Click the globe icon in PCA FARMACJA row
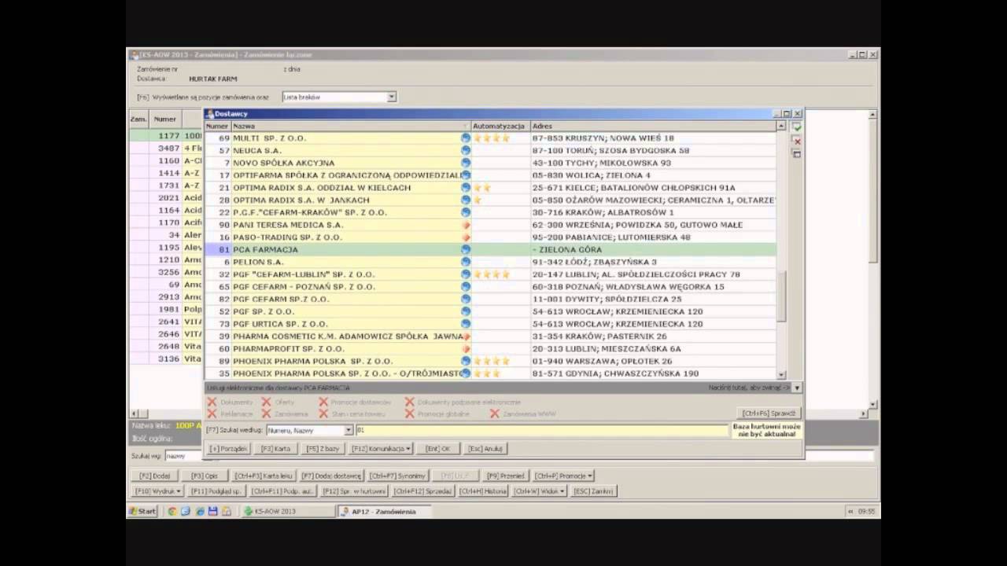Viewport: 1007px width, 566px height. [466, 249]
